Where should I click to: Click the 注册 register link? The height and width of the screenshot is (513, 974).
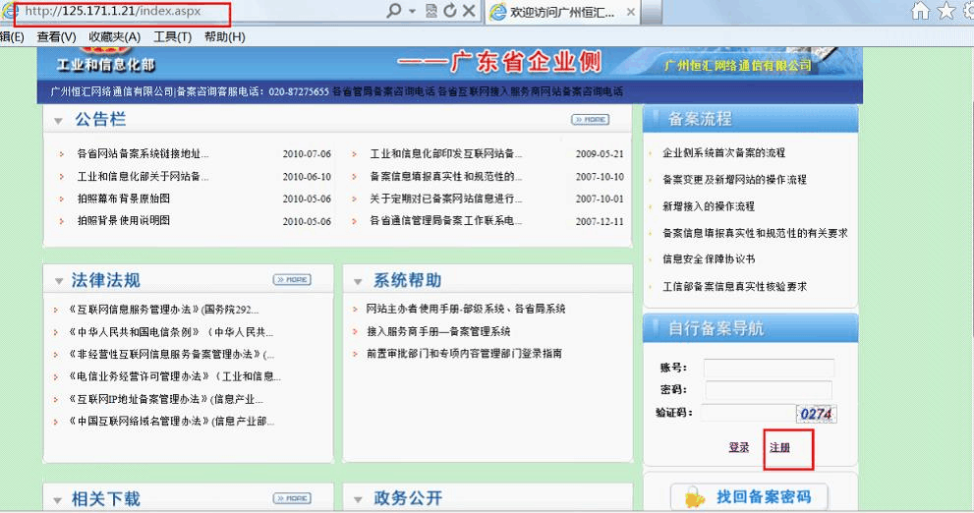[778, 447]
